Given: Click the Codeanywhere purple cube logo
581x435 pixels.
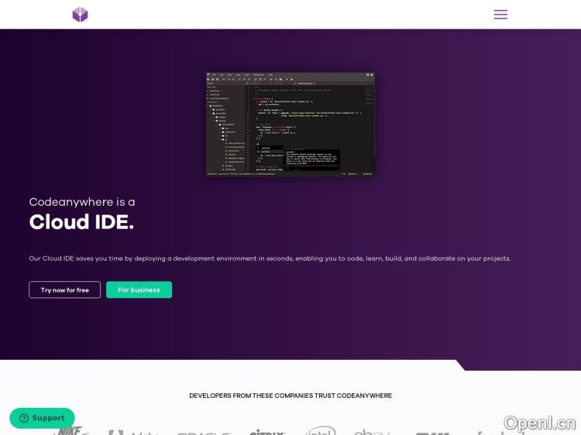Looking at the screenshot, I should [80, 15].
